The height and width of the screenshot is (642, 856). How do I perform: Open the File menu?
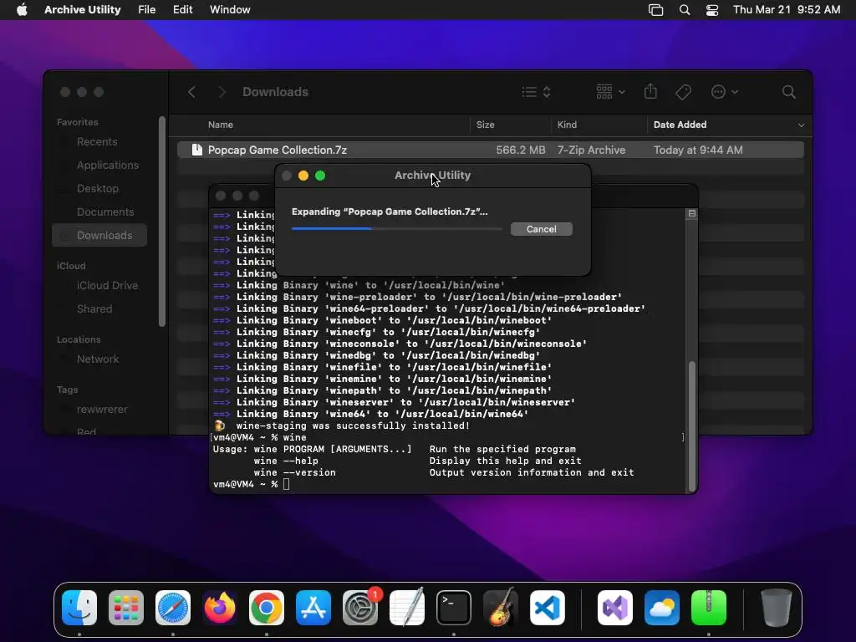146,10
